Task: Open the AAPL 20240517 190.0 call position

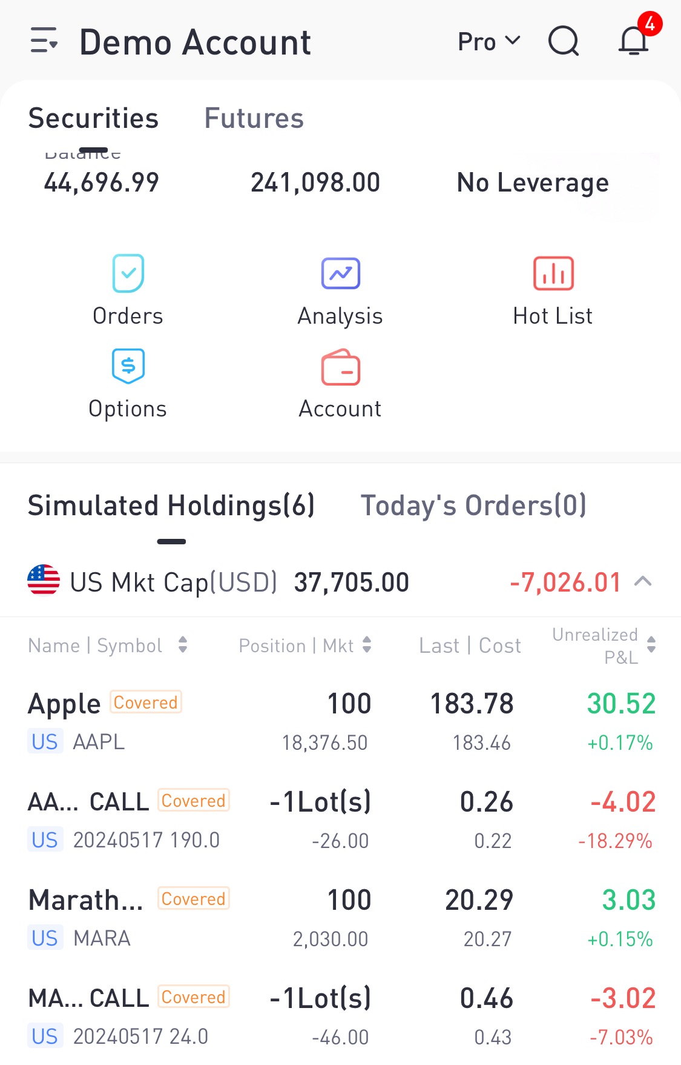Action: pos(340,820)
